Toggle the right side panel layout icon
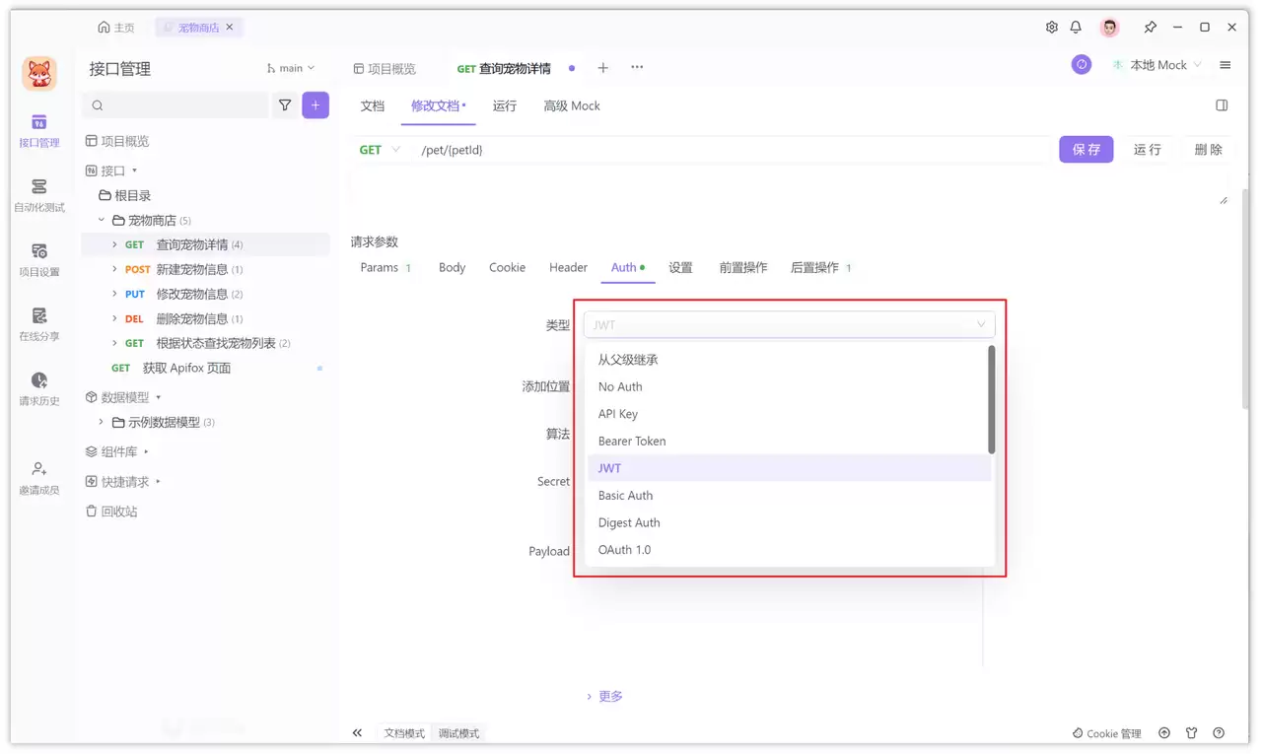 [x=1222, y=105]
